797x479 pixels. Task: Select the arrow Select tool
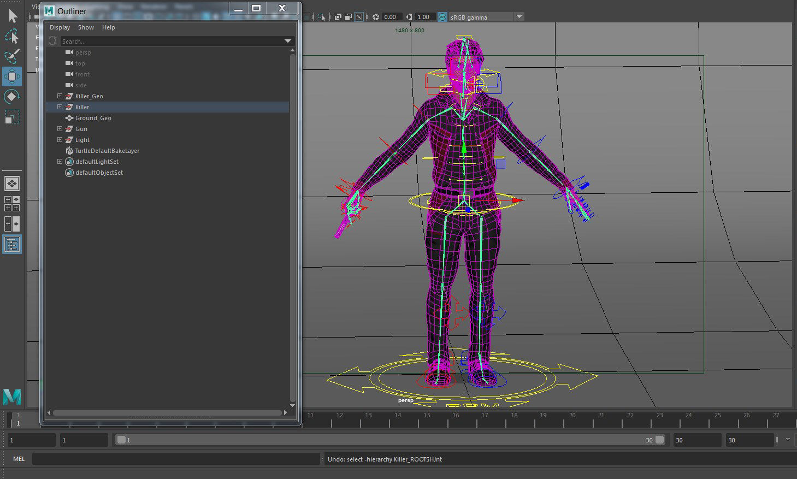point(12,16)
